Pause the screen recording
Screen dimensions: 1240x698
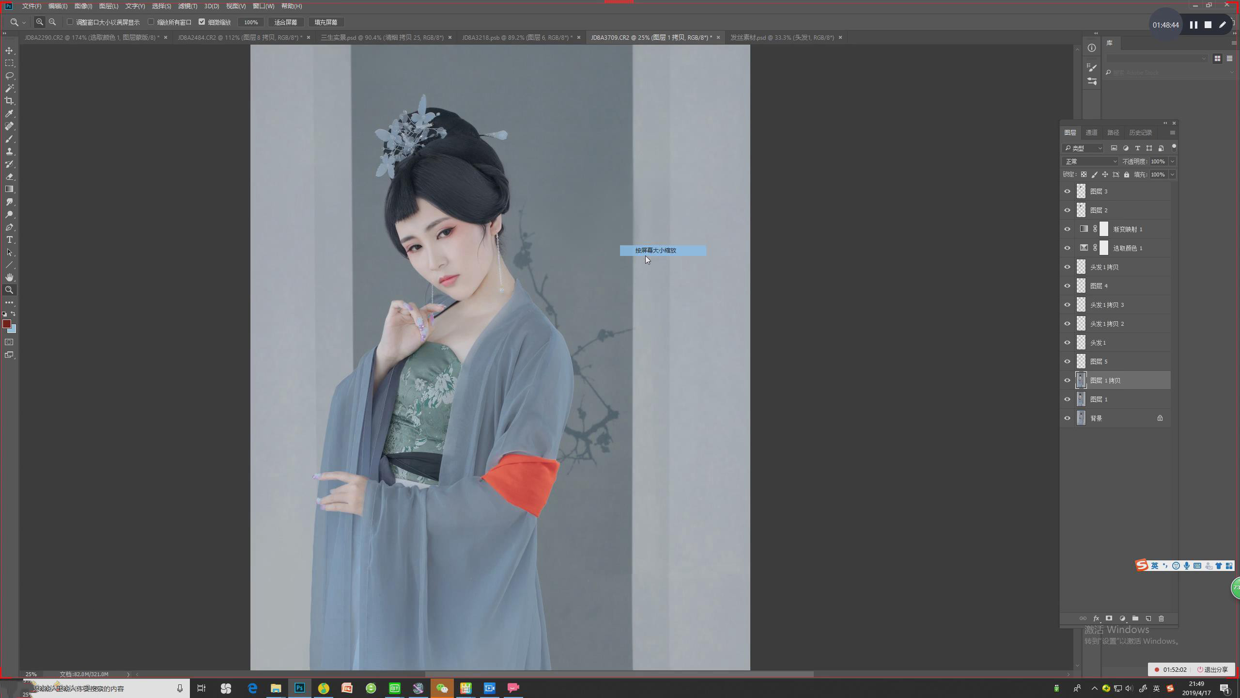click(x=1193, y=25)
